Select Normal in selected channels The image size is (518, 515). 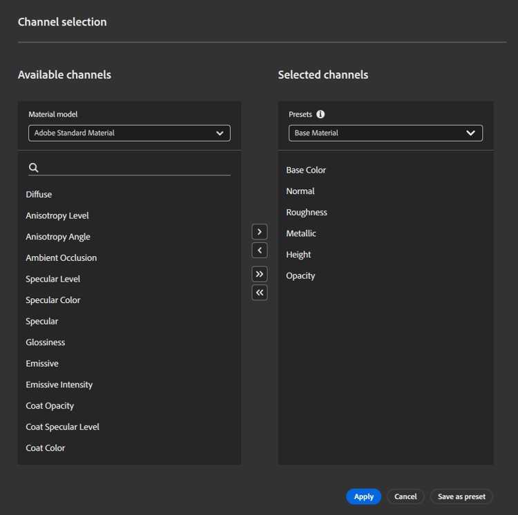tap(300, 191)
